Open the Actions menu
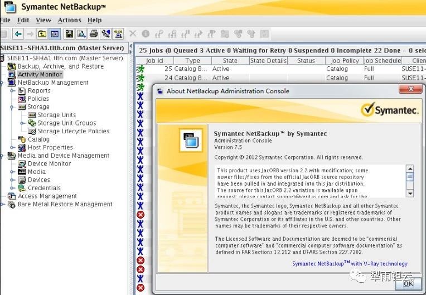 click(69, 20)
